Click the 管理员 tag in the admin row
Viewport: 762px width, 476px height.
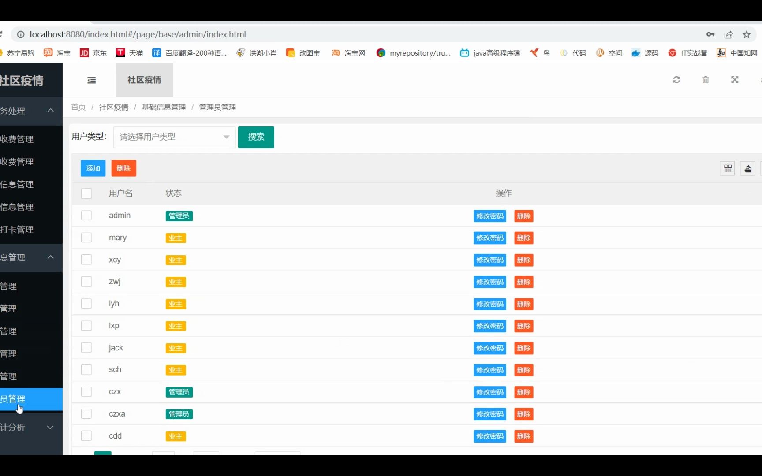[179, 216]
